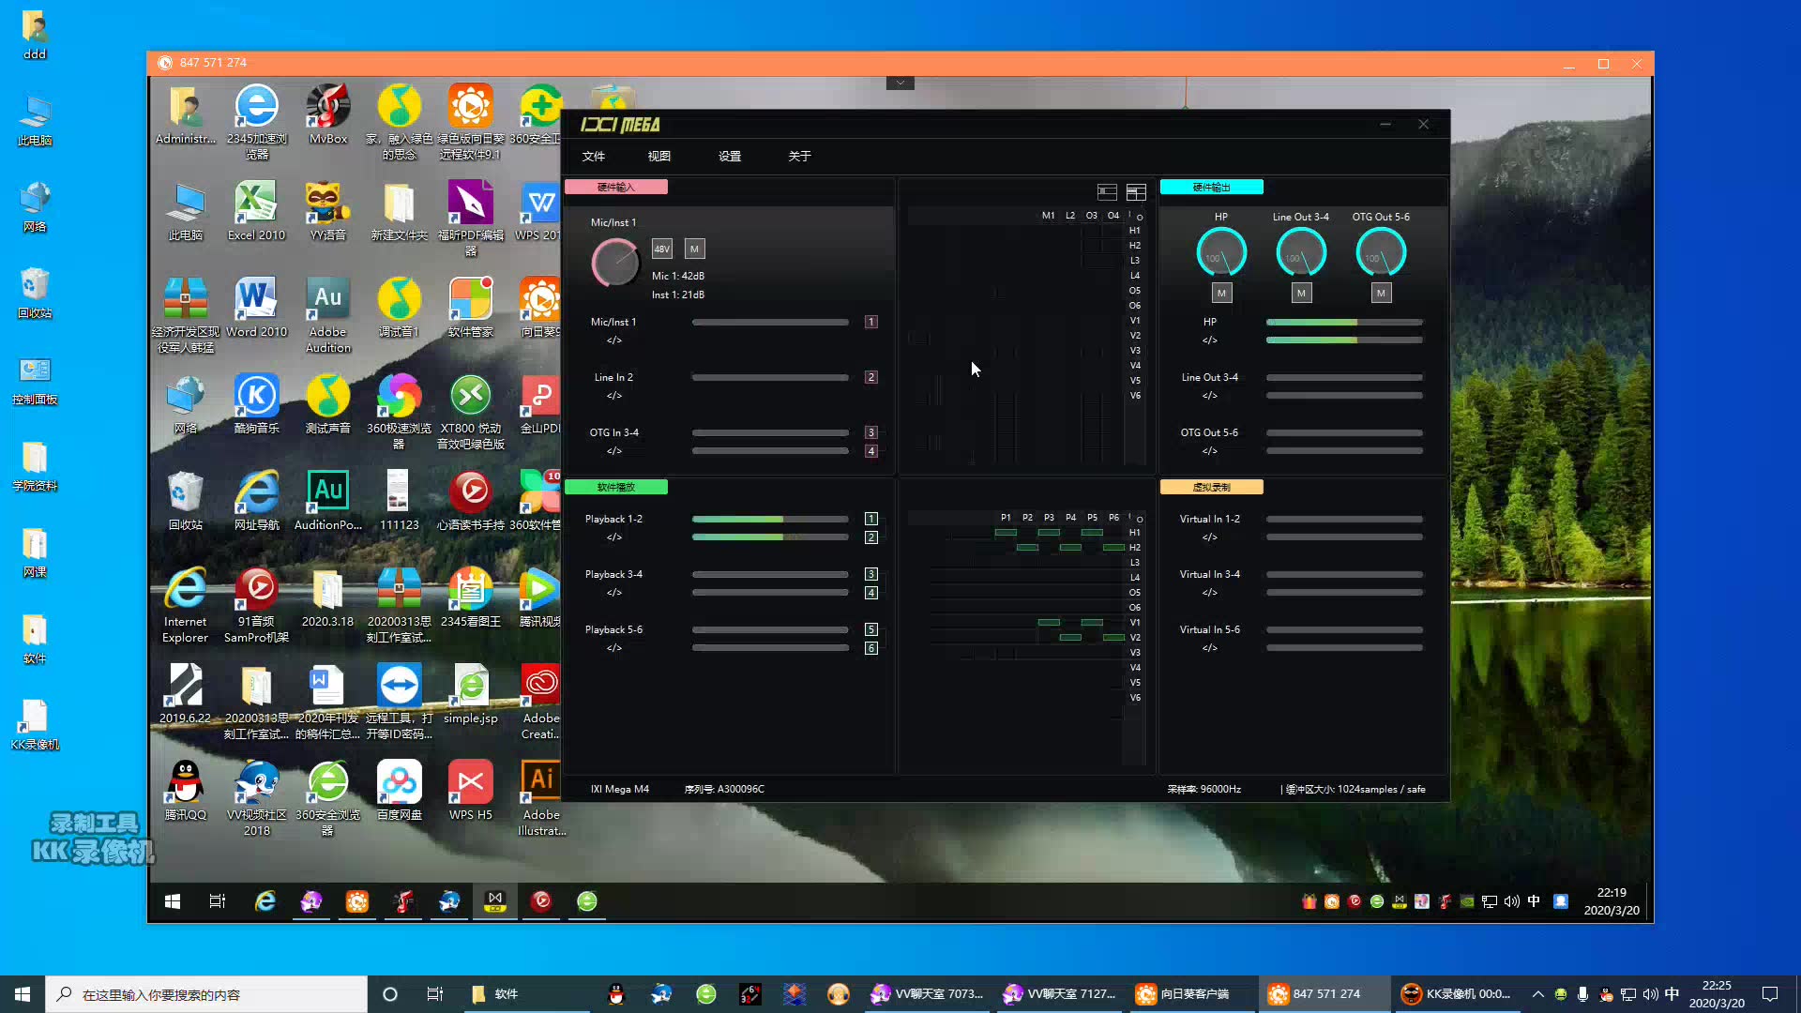Click Line In 2 channel number 2 box
This screenshot has height=1013, width=1801.
pyautogui.click(x=870, y=377)
